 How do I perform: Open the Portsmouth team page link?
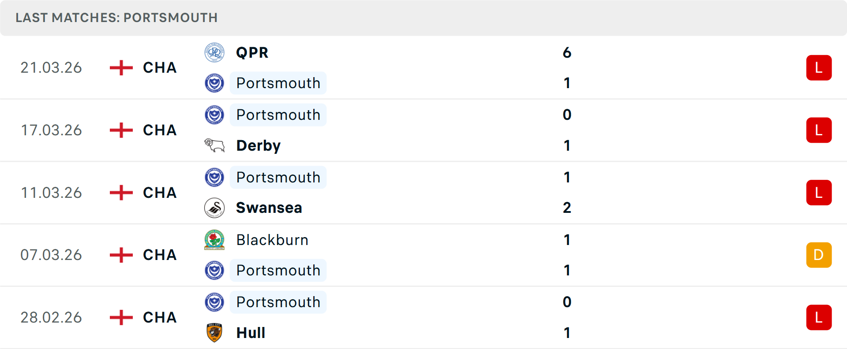pyautogui.click(x=278, y=83)
